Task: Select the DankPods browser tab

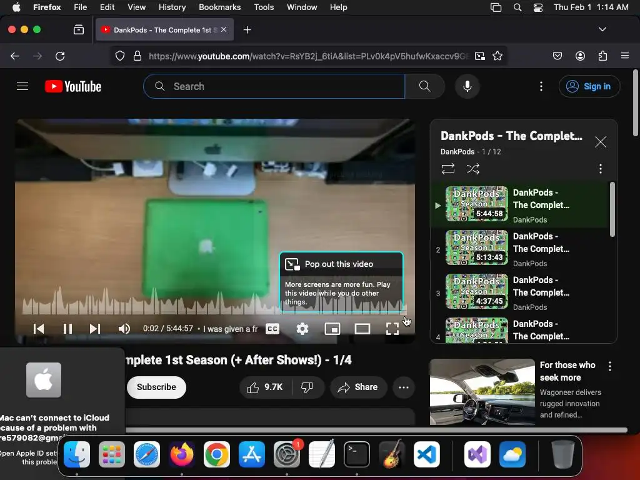Action: [164, 29]
